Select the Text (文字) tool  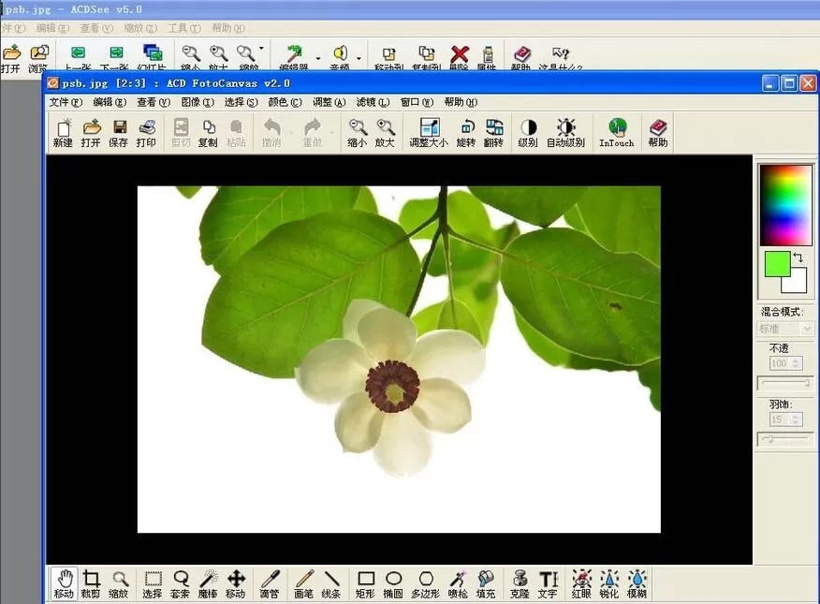coord(548,584)
